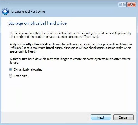Screen dimensions: 138x125
Task: Go back using the blue arrow icon
Action: (x=5, y=12)
